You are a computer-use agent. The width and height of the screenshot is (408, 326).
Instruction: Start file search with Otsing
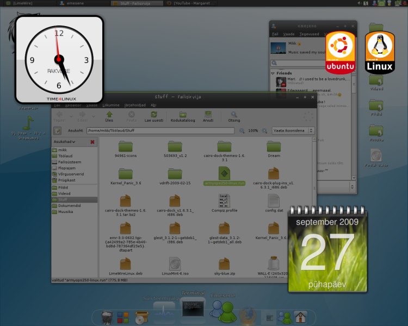click(234, 117)
